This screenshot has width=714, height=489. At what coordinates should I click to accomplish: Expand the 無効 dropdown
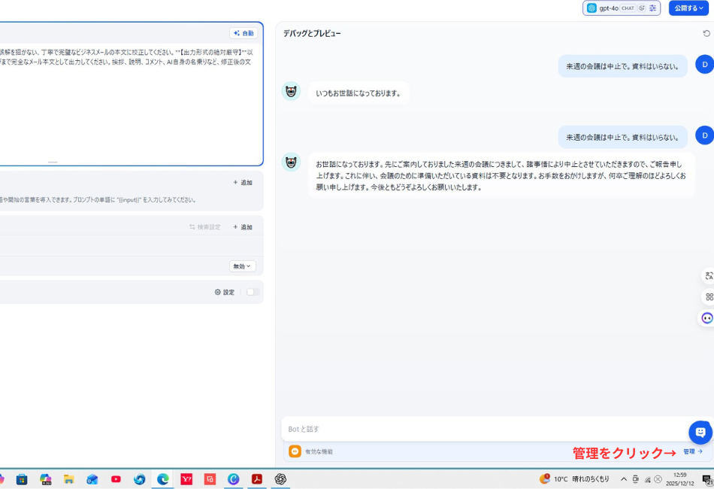(x=241, y=266)
